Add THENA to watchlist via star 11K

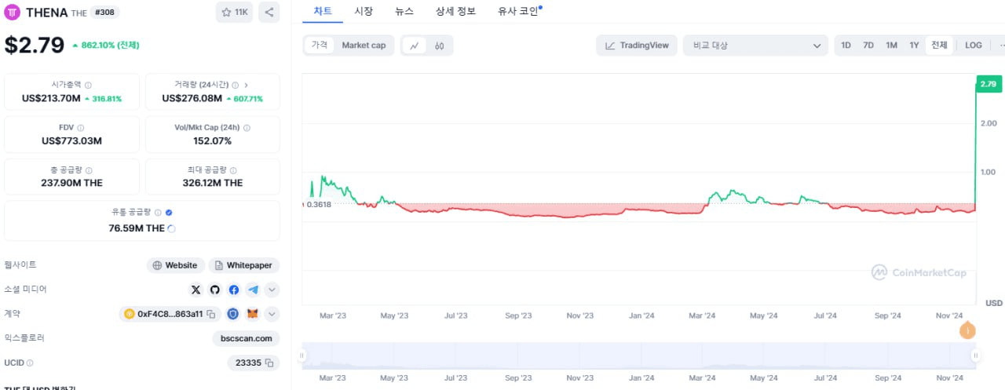click(234, 13)
